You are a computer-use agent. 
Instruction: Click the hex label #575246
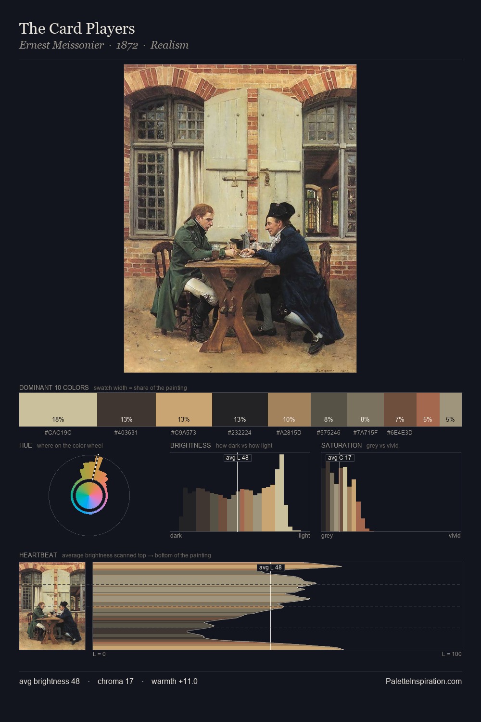click(329, 432)
